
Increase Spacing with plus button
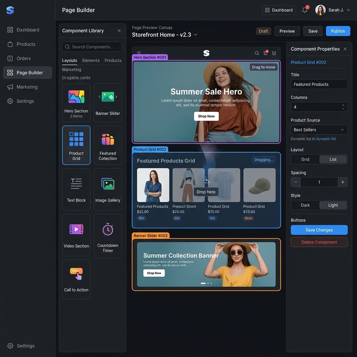click(342, 182)
